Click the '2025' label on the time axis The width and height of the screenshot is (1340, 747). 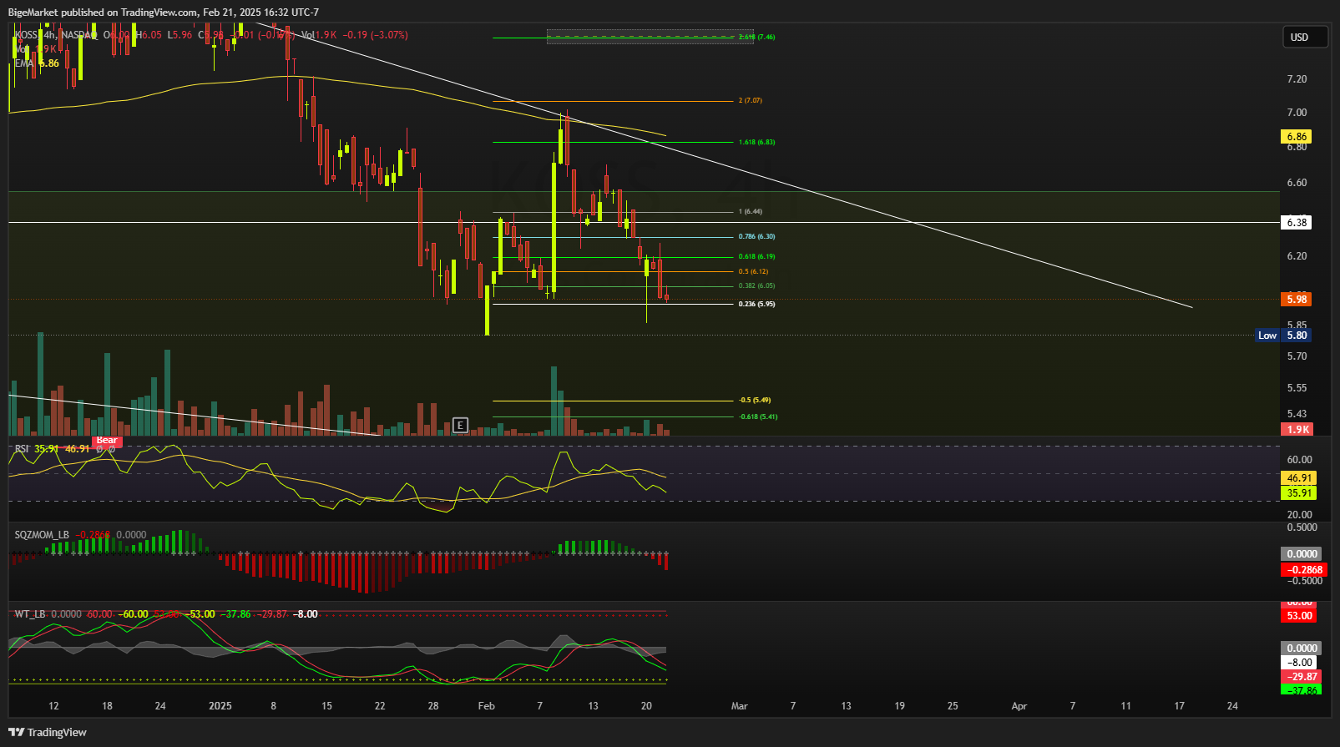(220, 706)
